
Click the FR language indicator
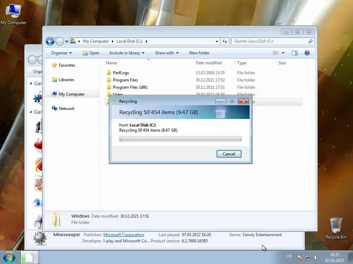click(289, 256)
